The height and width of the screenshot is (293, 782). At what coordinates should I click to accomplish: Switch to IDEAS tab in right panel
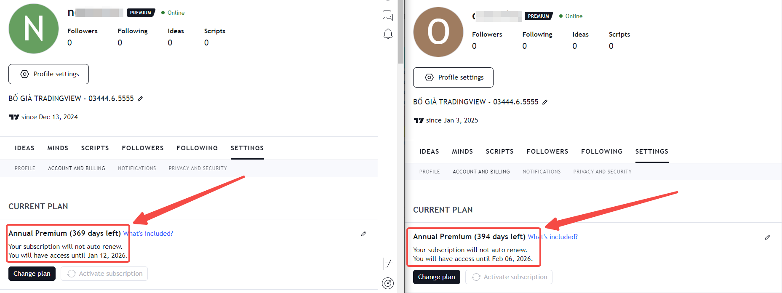click(429, 152)
